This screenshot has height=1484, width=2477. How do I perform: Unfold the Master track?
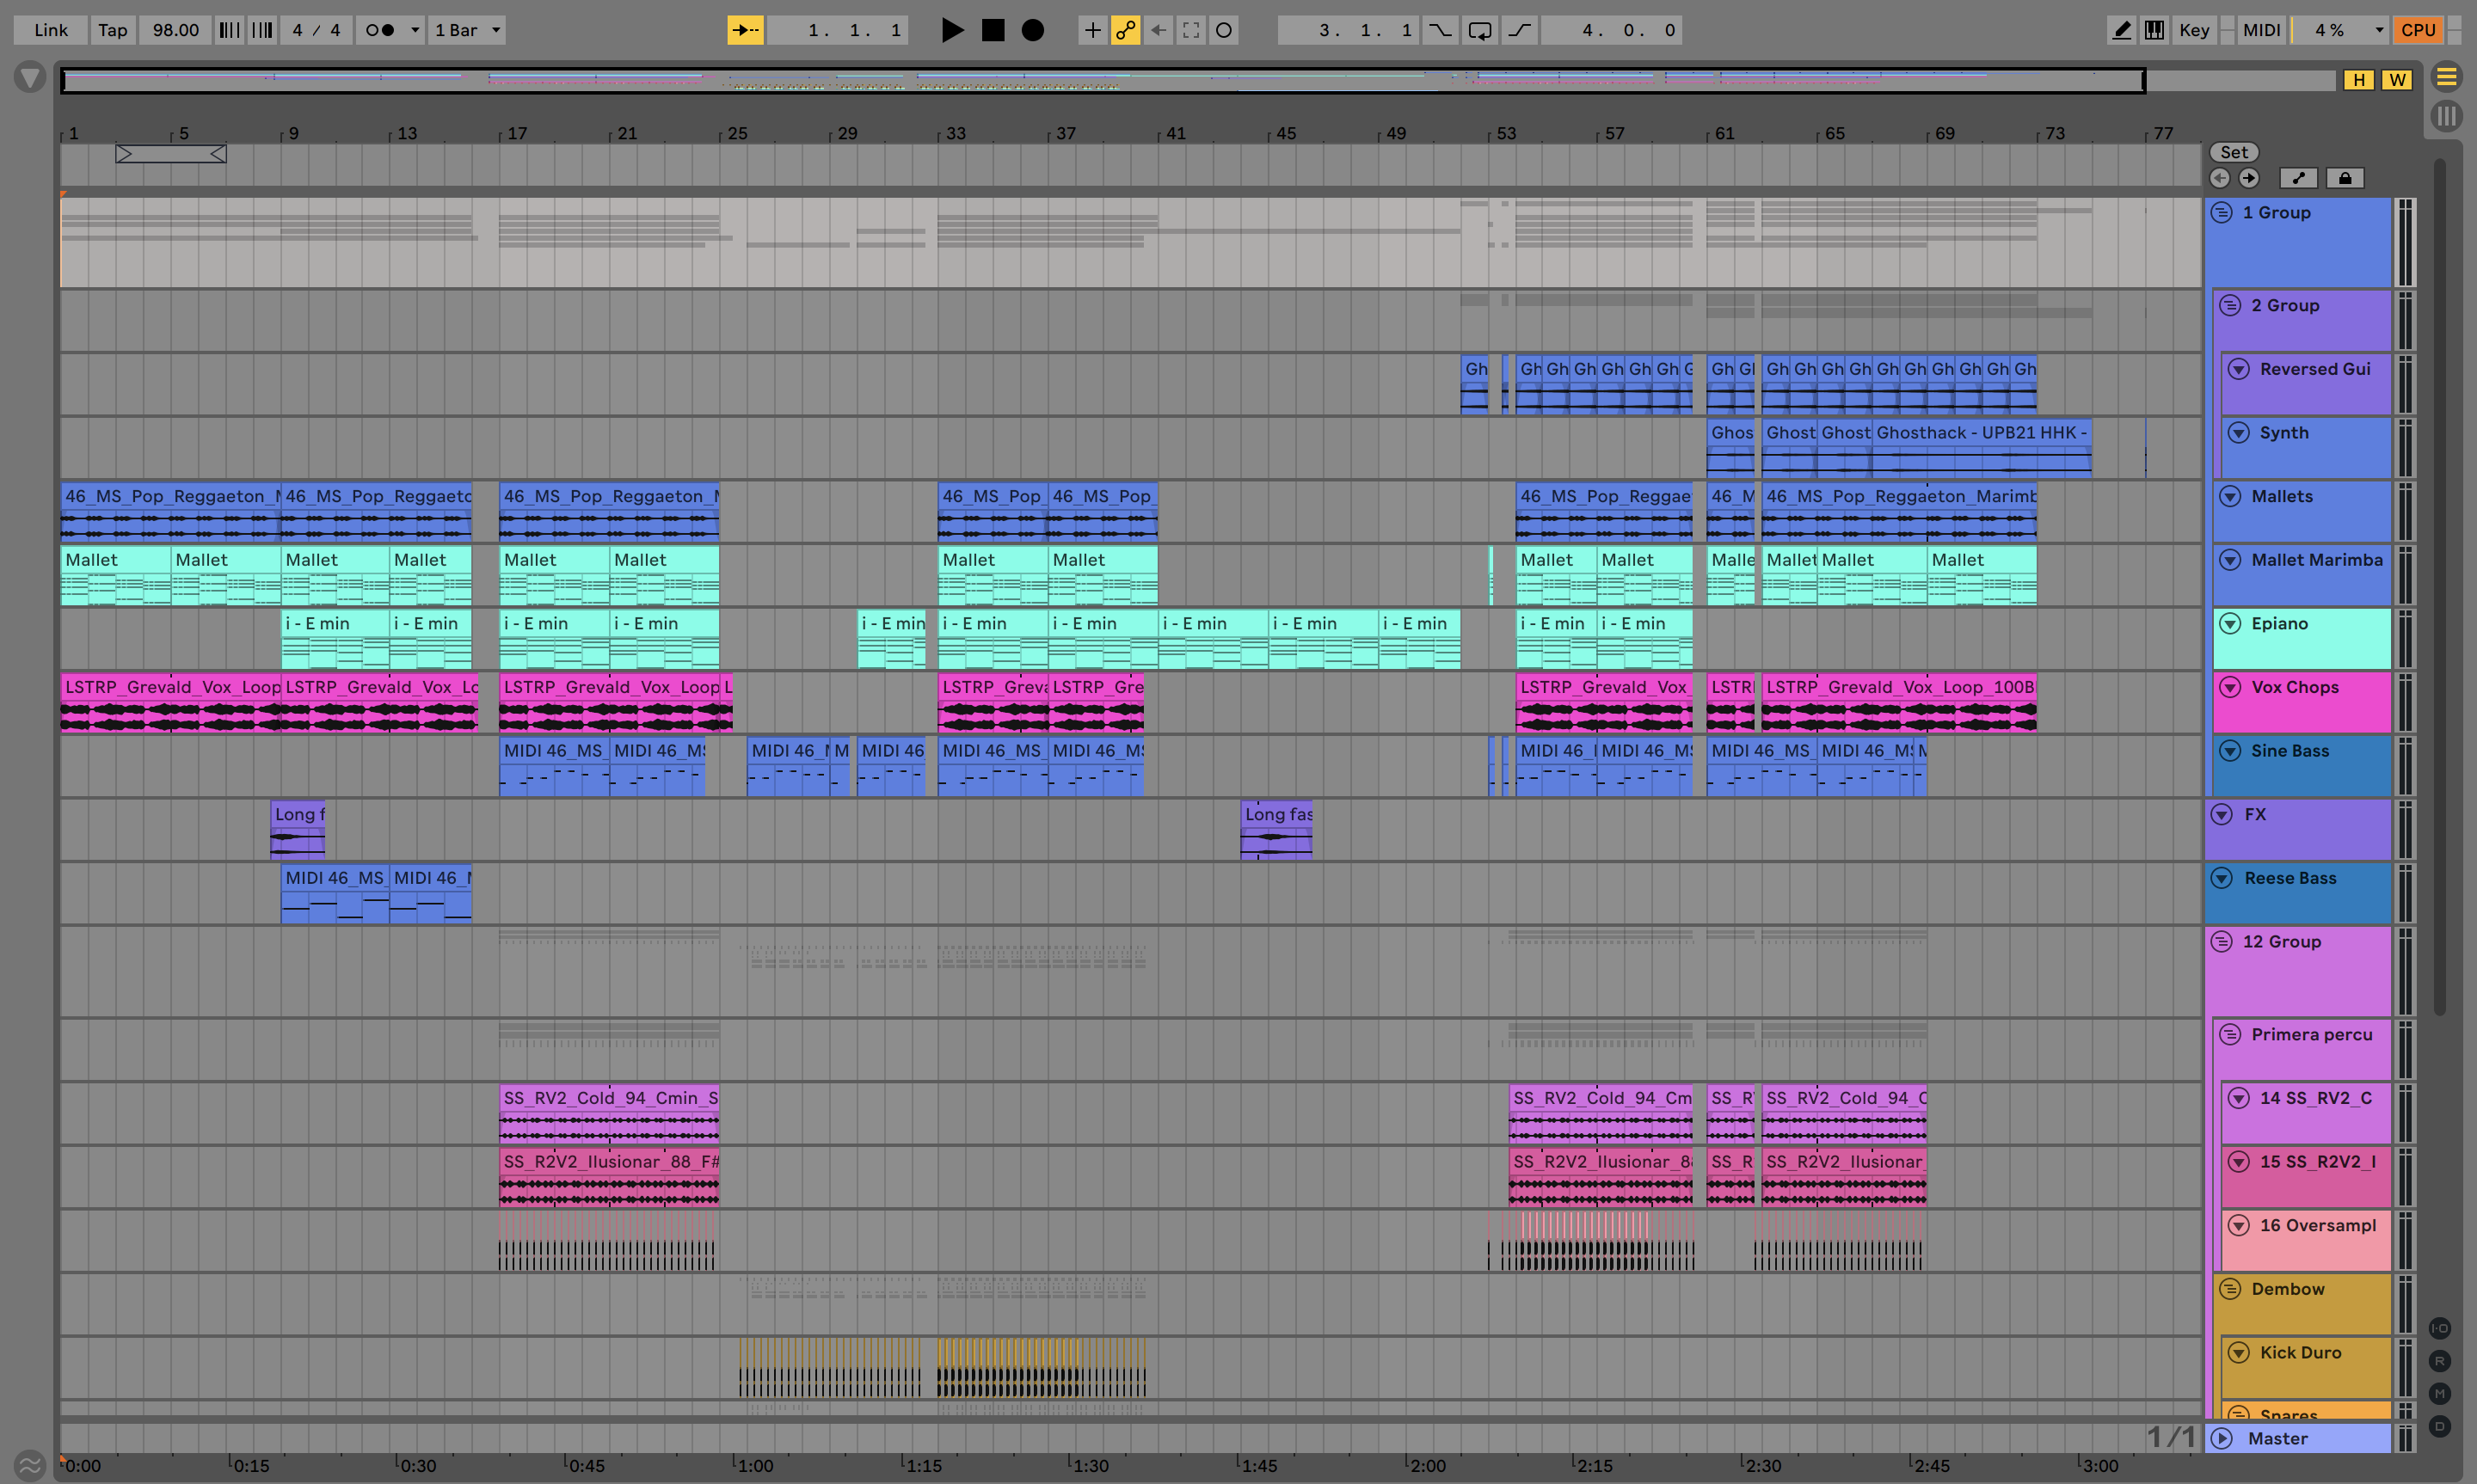[x=2222, y=1438]
